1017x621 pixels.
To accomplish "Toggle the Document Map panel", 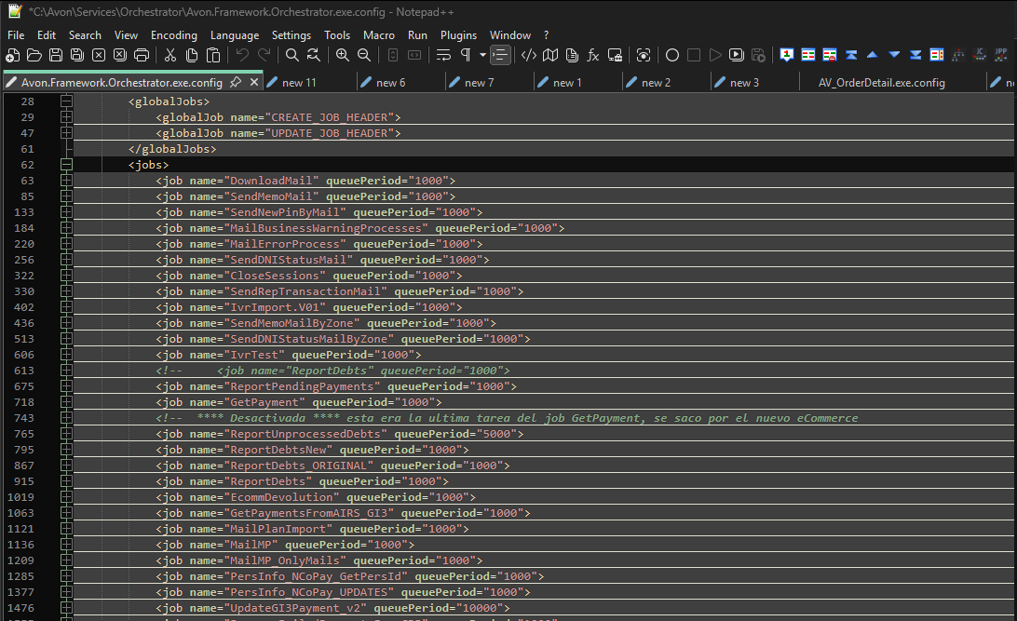I will click(550, 55).
